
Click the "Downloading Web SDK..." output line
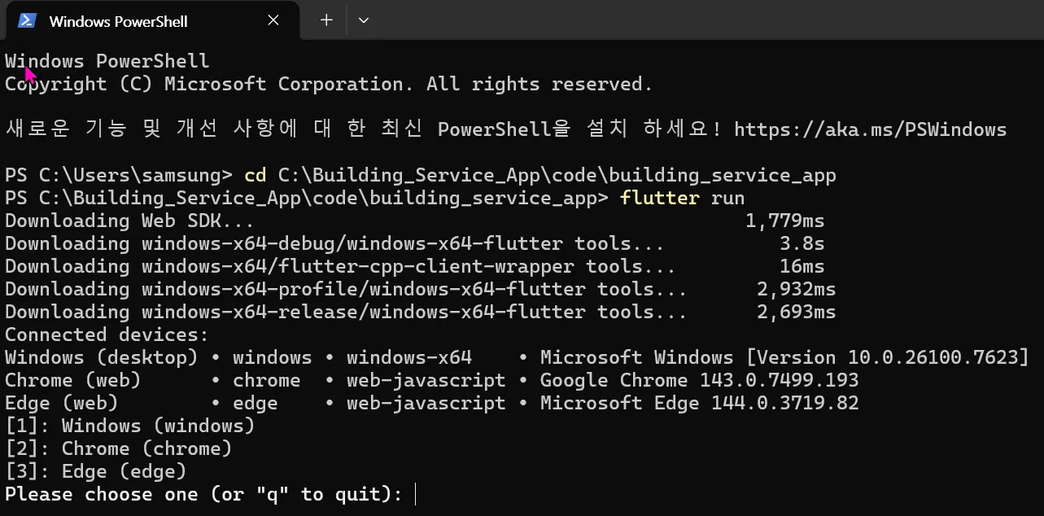click(x=129, y=221)
